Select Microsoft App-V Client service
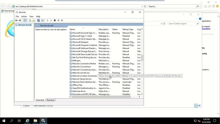Viewport: 220px width, 124px height. [105, 36]
